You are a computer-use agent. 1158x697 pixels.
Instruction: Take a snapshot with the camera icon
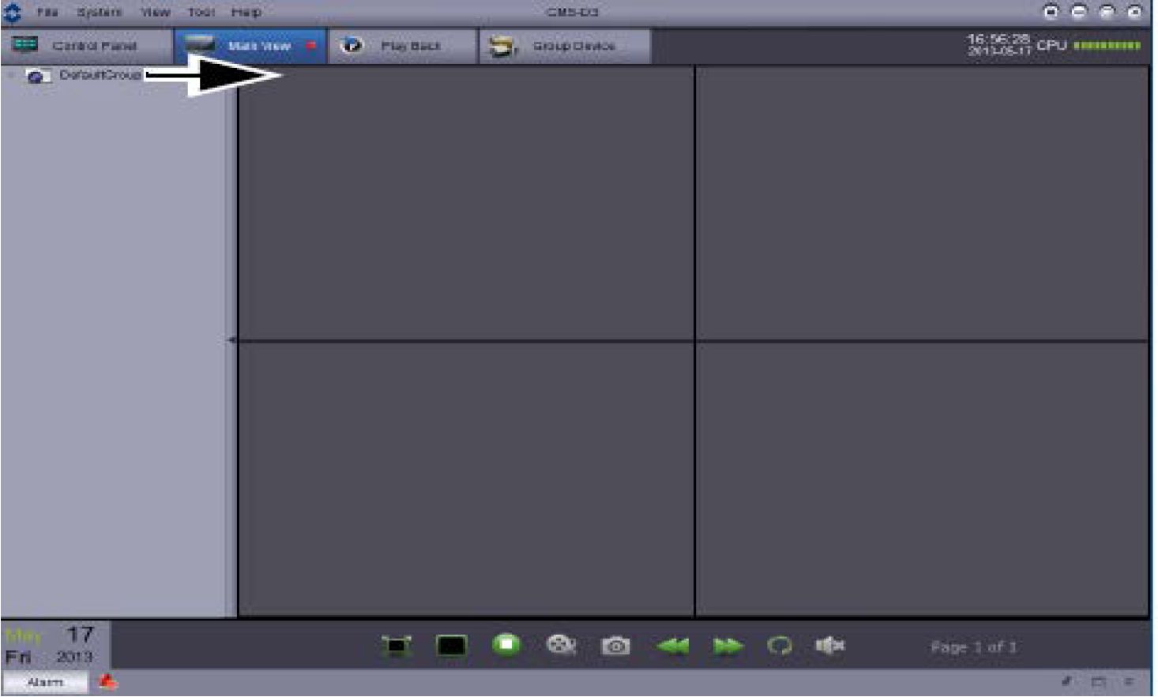point(615,646)
